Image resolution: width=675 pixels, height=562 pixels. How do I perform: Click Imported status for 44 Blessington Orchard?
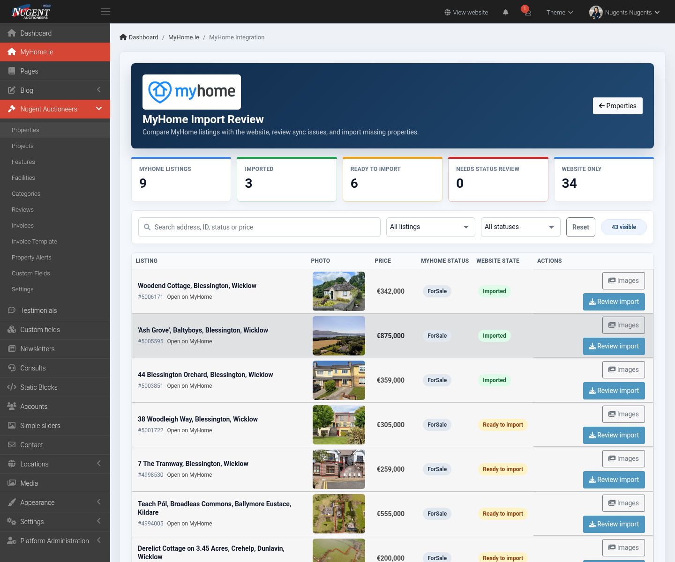click(495, 380)
